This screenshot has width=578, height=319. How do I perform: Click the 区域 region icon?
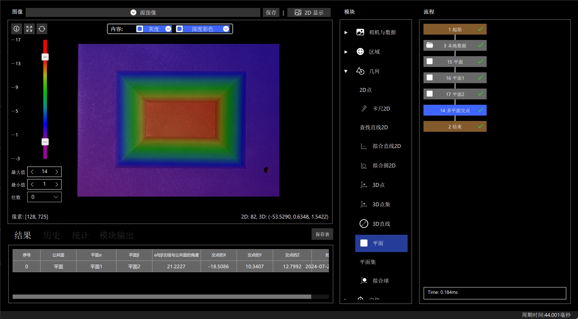pos(360,51)
